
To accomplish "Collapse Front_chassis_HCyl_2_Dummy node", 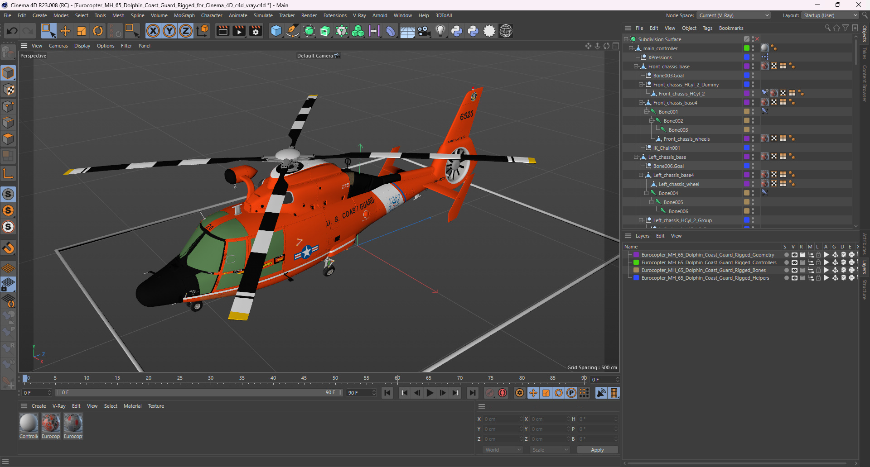I will click(x=641, y=85).
